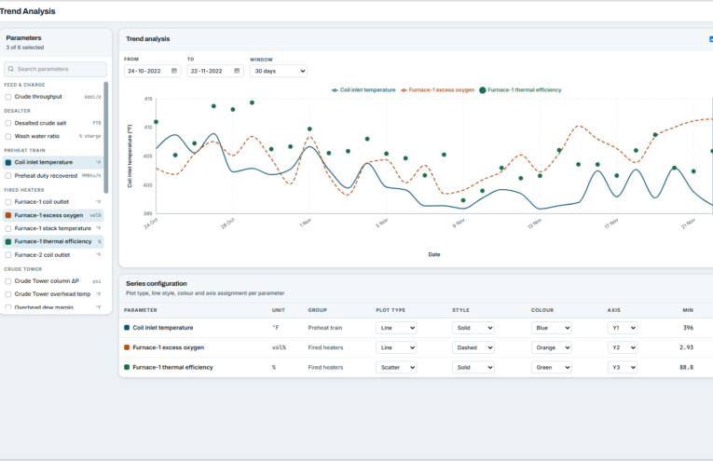Click the min value 88.8
The width and height of the screenshot is (713, 461).
(x=687, y=368)
